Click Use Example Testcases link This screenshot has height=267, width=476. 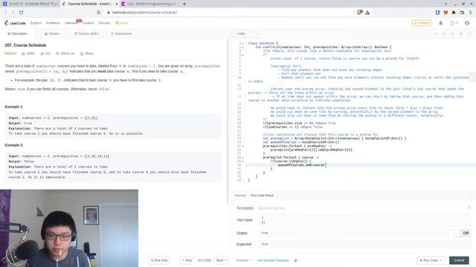tap(273, 260)
